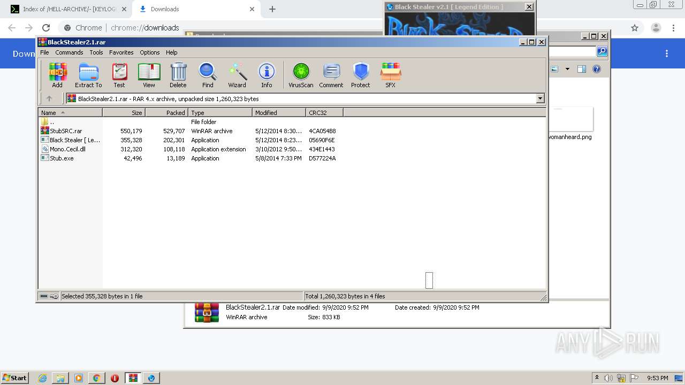Screen dimensions: 685x385
Task: Sort by Type column header
Action: point(220,112)
